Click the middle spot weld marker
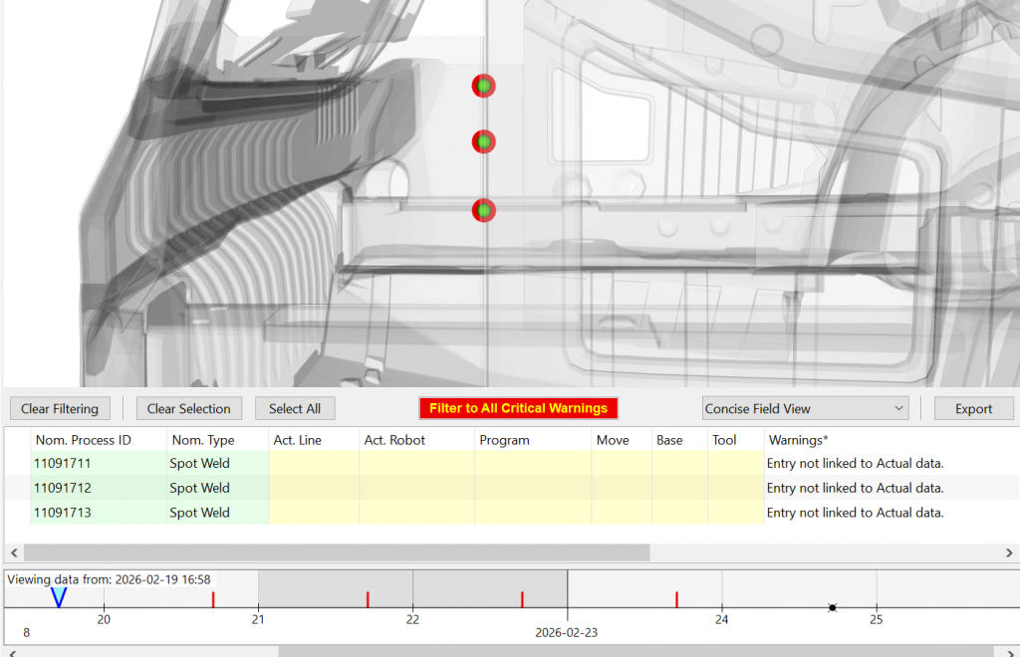1020x657 pixels. [483, 142]
